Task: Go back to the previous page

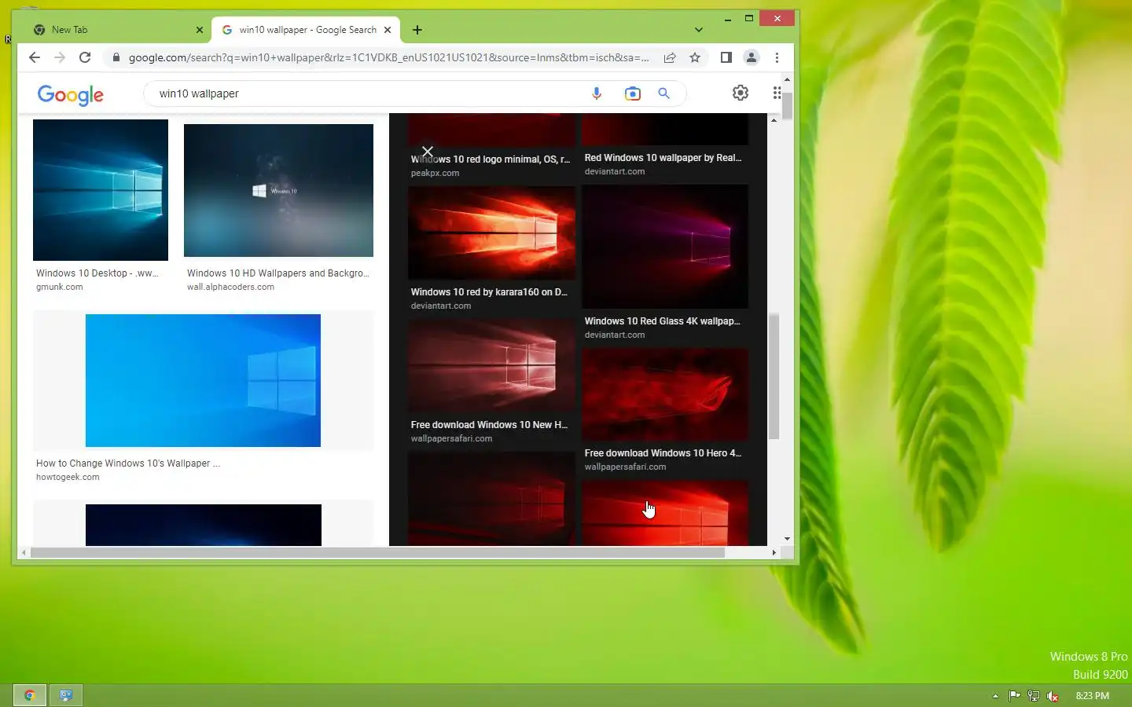Action: [x=34, y=57]
